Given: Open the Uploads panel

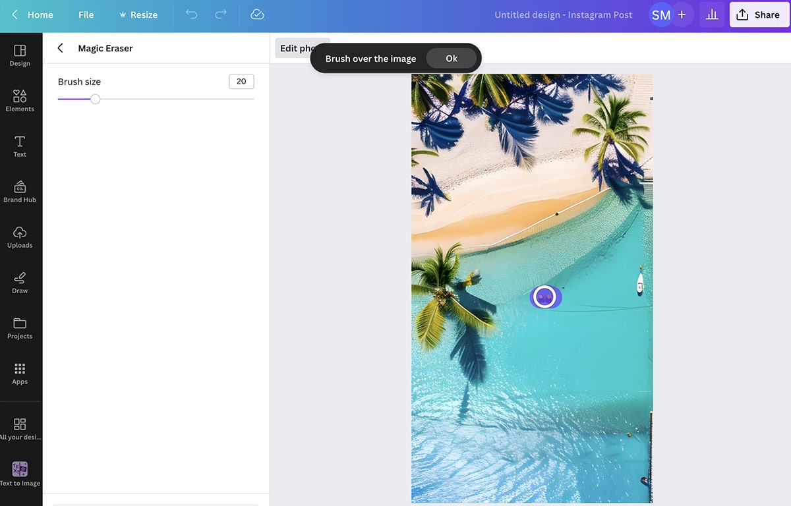Looking at the screenshot, I should point(20,237).
